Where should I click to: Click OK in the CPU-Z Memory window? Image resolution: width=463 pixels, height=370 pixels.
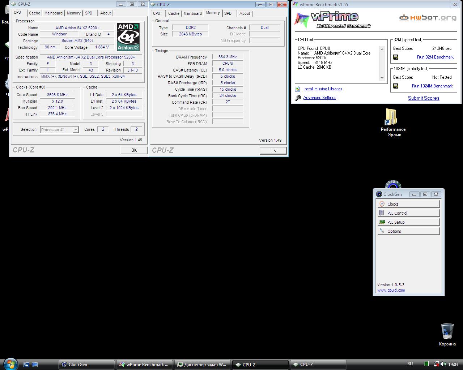pos(273,151)
